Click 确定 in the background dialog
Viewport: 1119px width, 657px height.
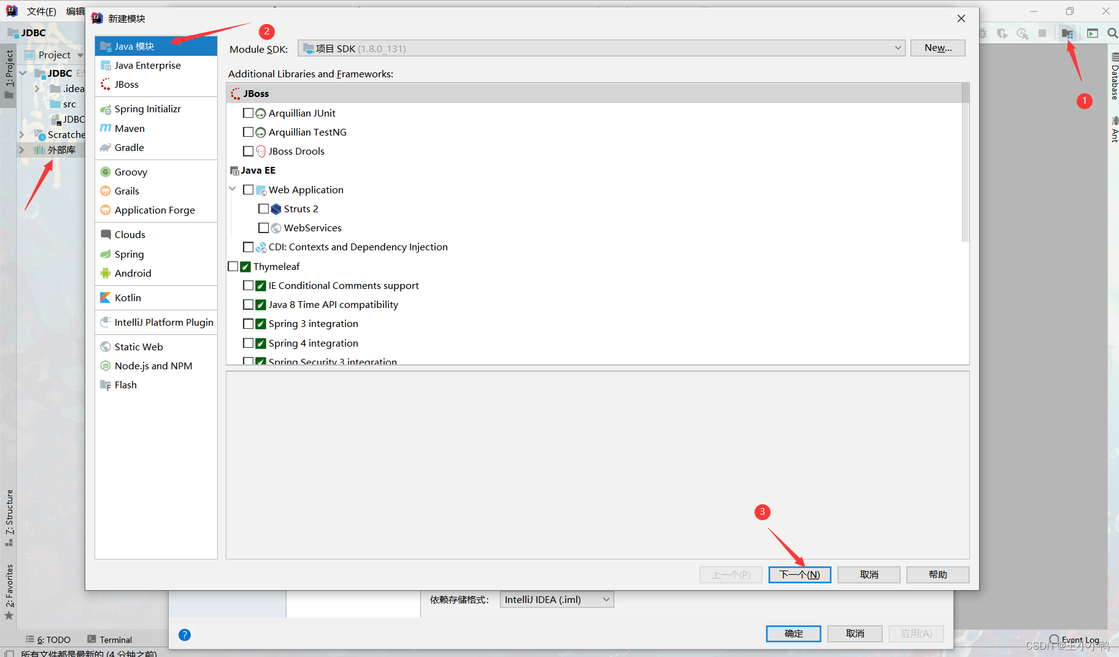pos(793,634)
